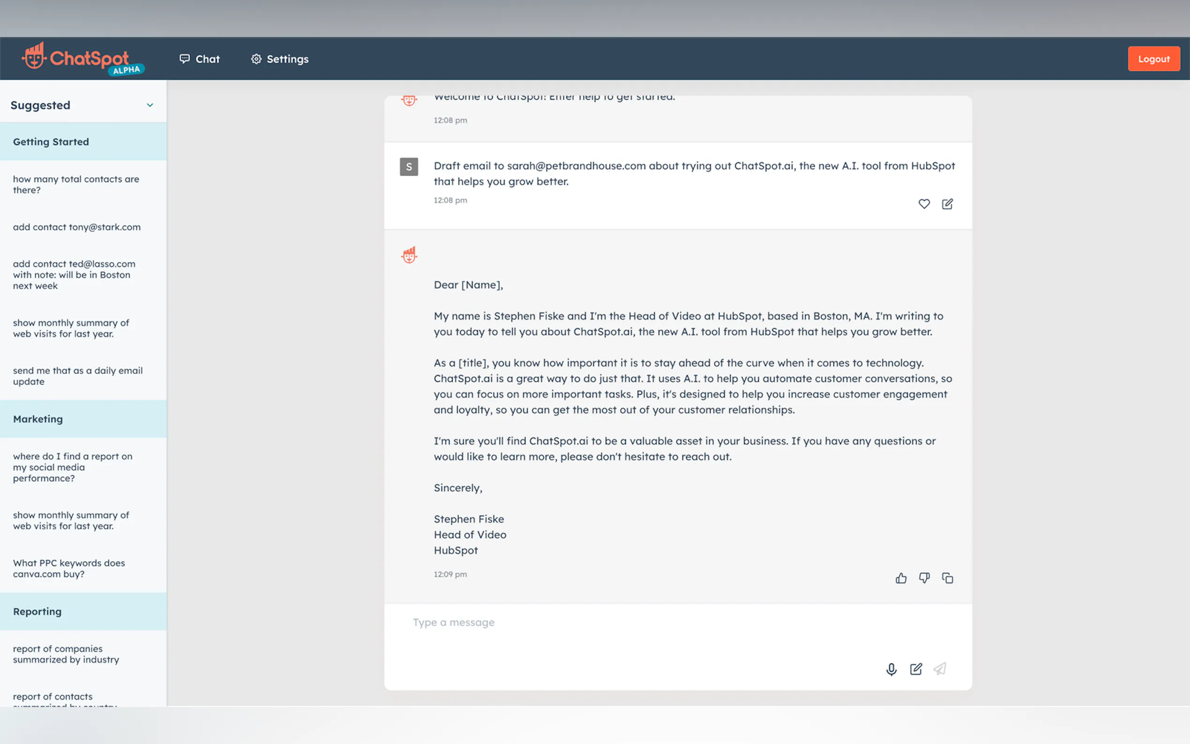
Task: Thumbs up the drafted email response
Action: 901,578
